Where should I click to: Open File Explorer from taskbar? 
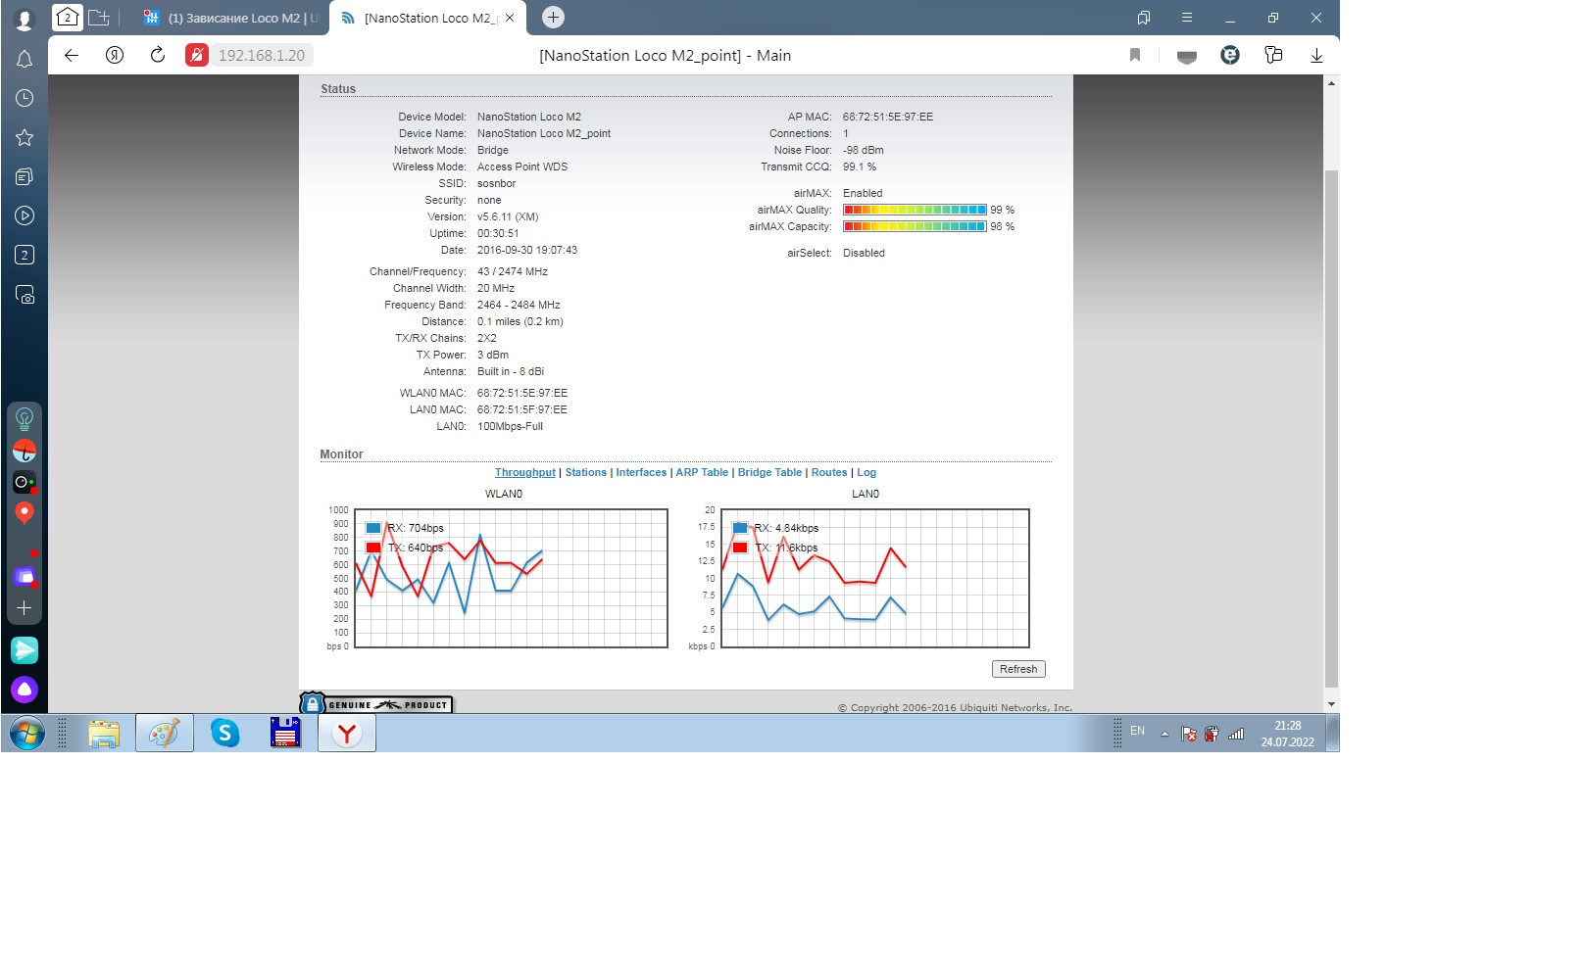(104, 733)
